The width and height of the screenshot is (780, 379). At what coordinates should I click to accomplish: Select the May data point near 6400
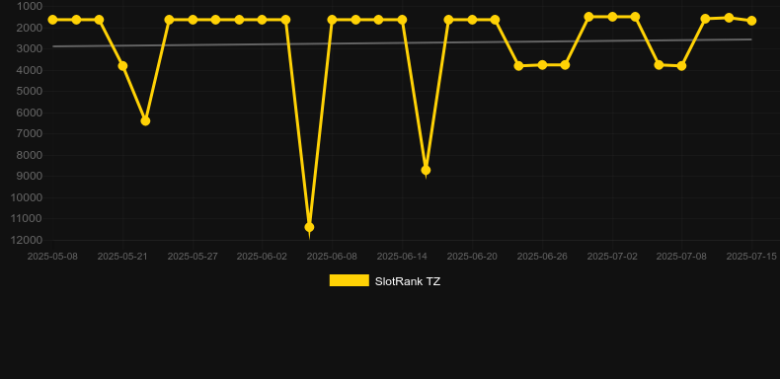tap(145, 120)
